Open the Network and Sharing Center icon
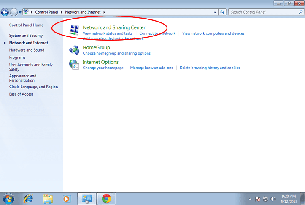The height and width of the screenshot is (205, 305). (74, 30)
